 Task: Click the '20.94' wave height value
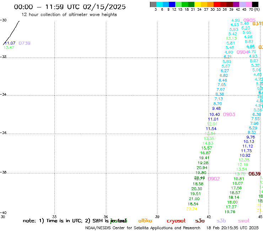[202, 168]
